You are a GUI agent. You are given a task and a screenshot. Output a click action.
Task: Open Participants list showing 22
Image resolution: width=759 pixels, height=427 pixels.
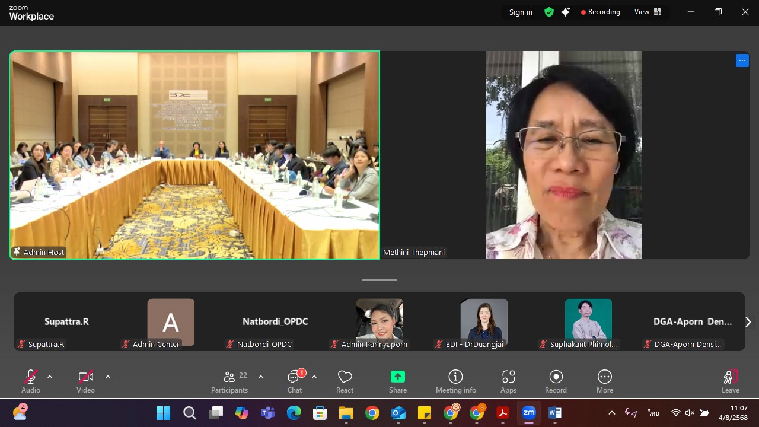[x=229, y=381]
